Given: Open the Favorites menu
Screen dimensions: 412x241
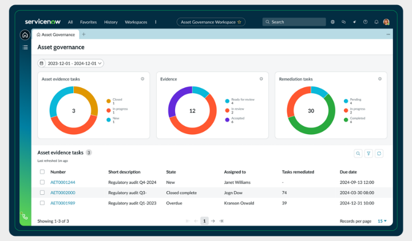Looking at the screenshot, I should click(x=88, y=22).
